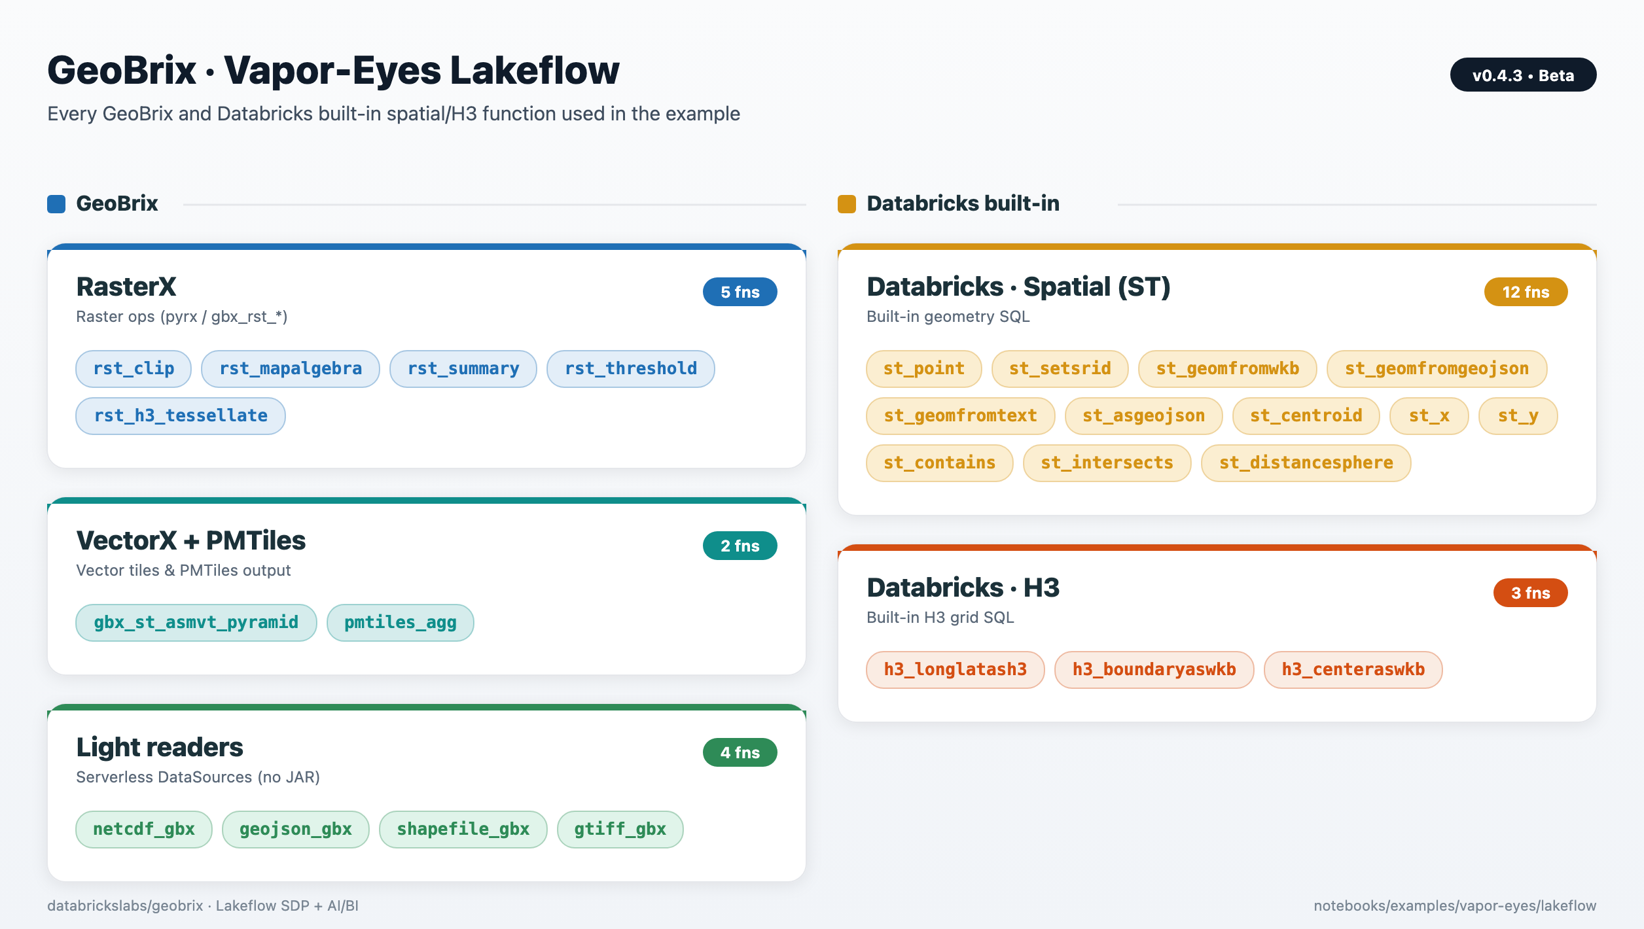
Task: Click the 'Raster ops (pyrx / gbx_rst_*)' subtitle
Action: [x=182, y=317]
